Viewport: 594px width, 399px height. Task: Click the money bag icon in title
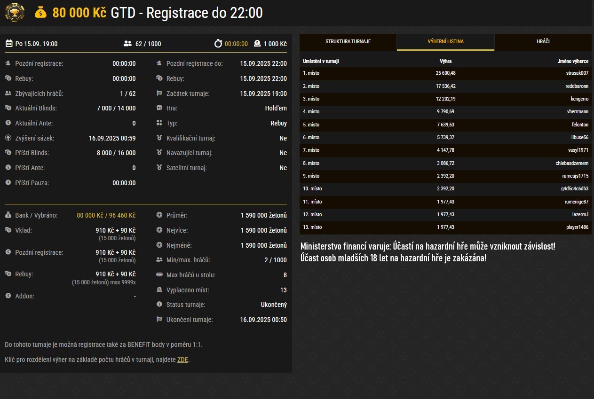tap(41, 13)
